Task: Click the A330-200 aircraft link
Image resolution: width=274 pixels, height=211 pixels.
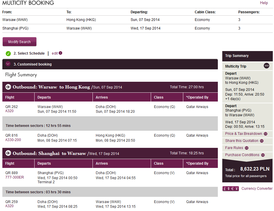Action: point(13,140)
